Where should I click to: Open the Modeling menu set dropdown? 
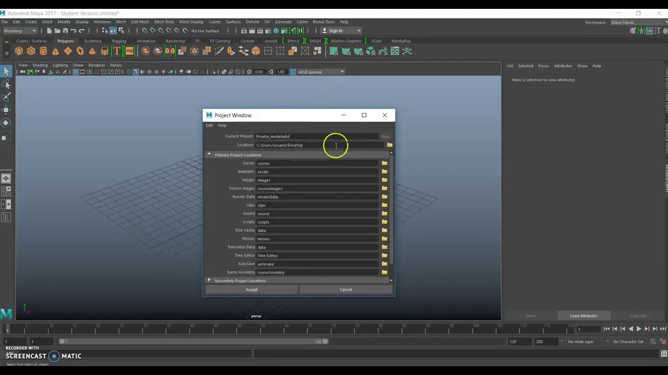[20, 31]
